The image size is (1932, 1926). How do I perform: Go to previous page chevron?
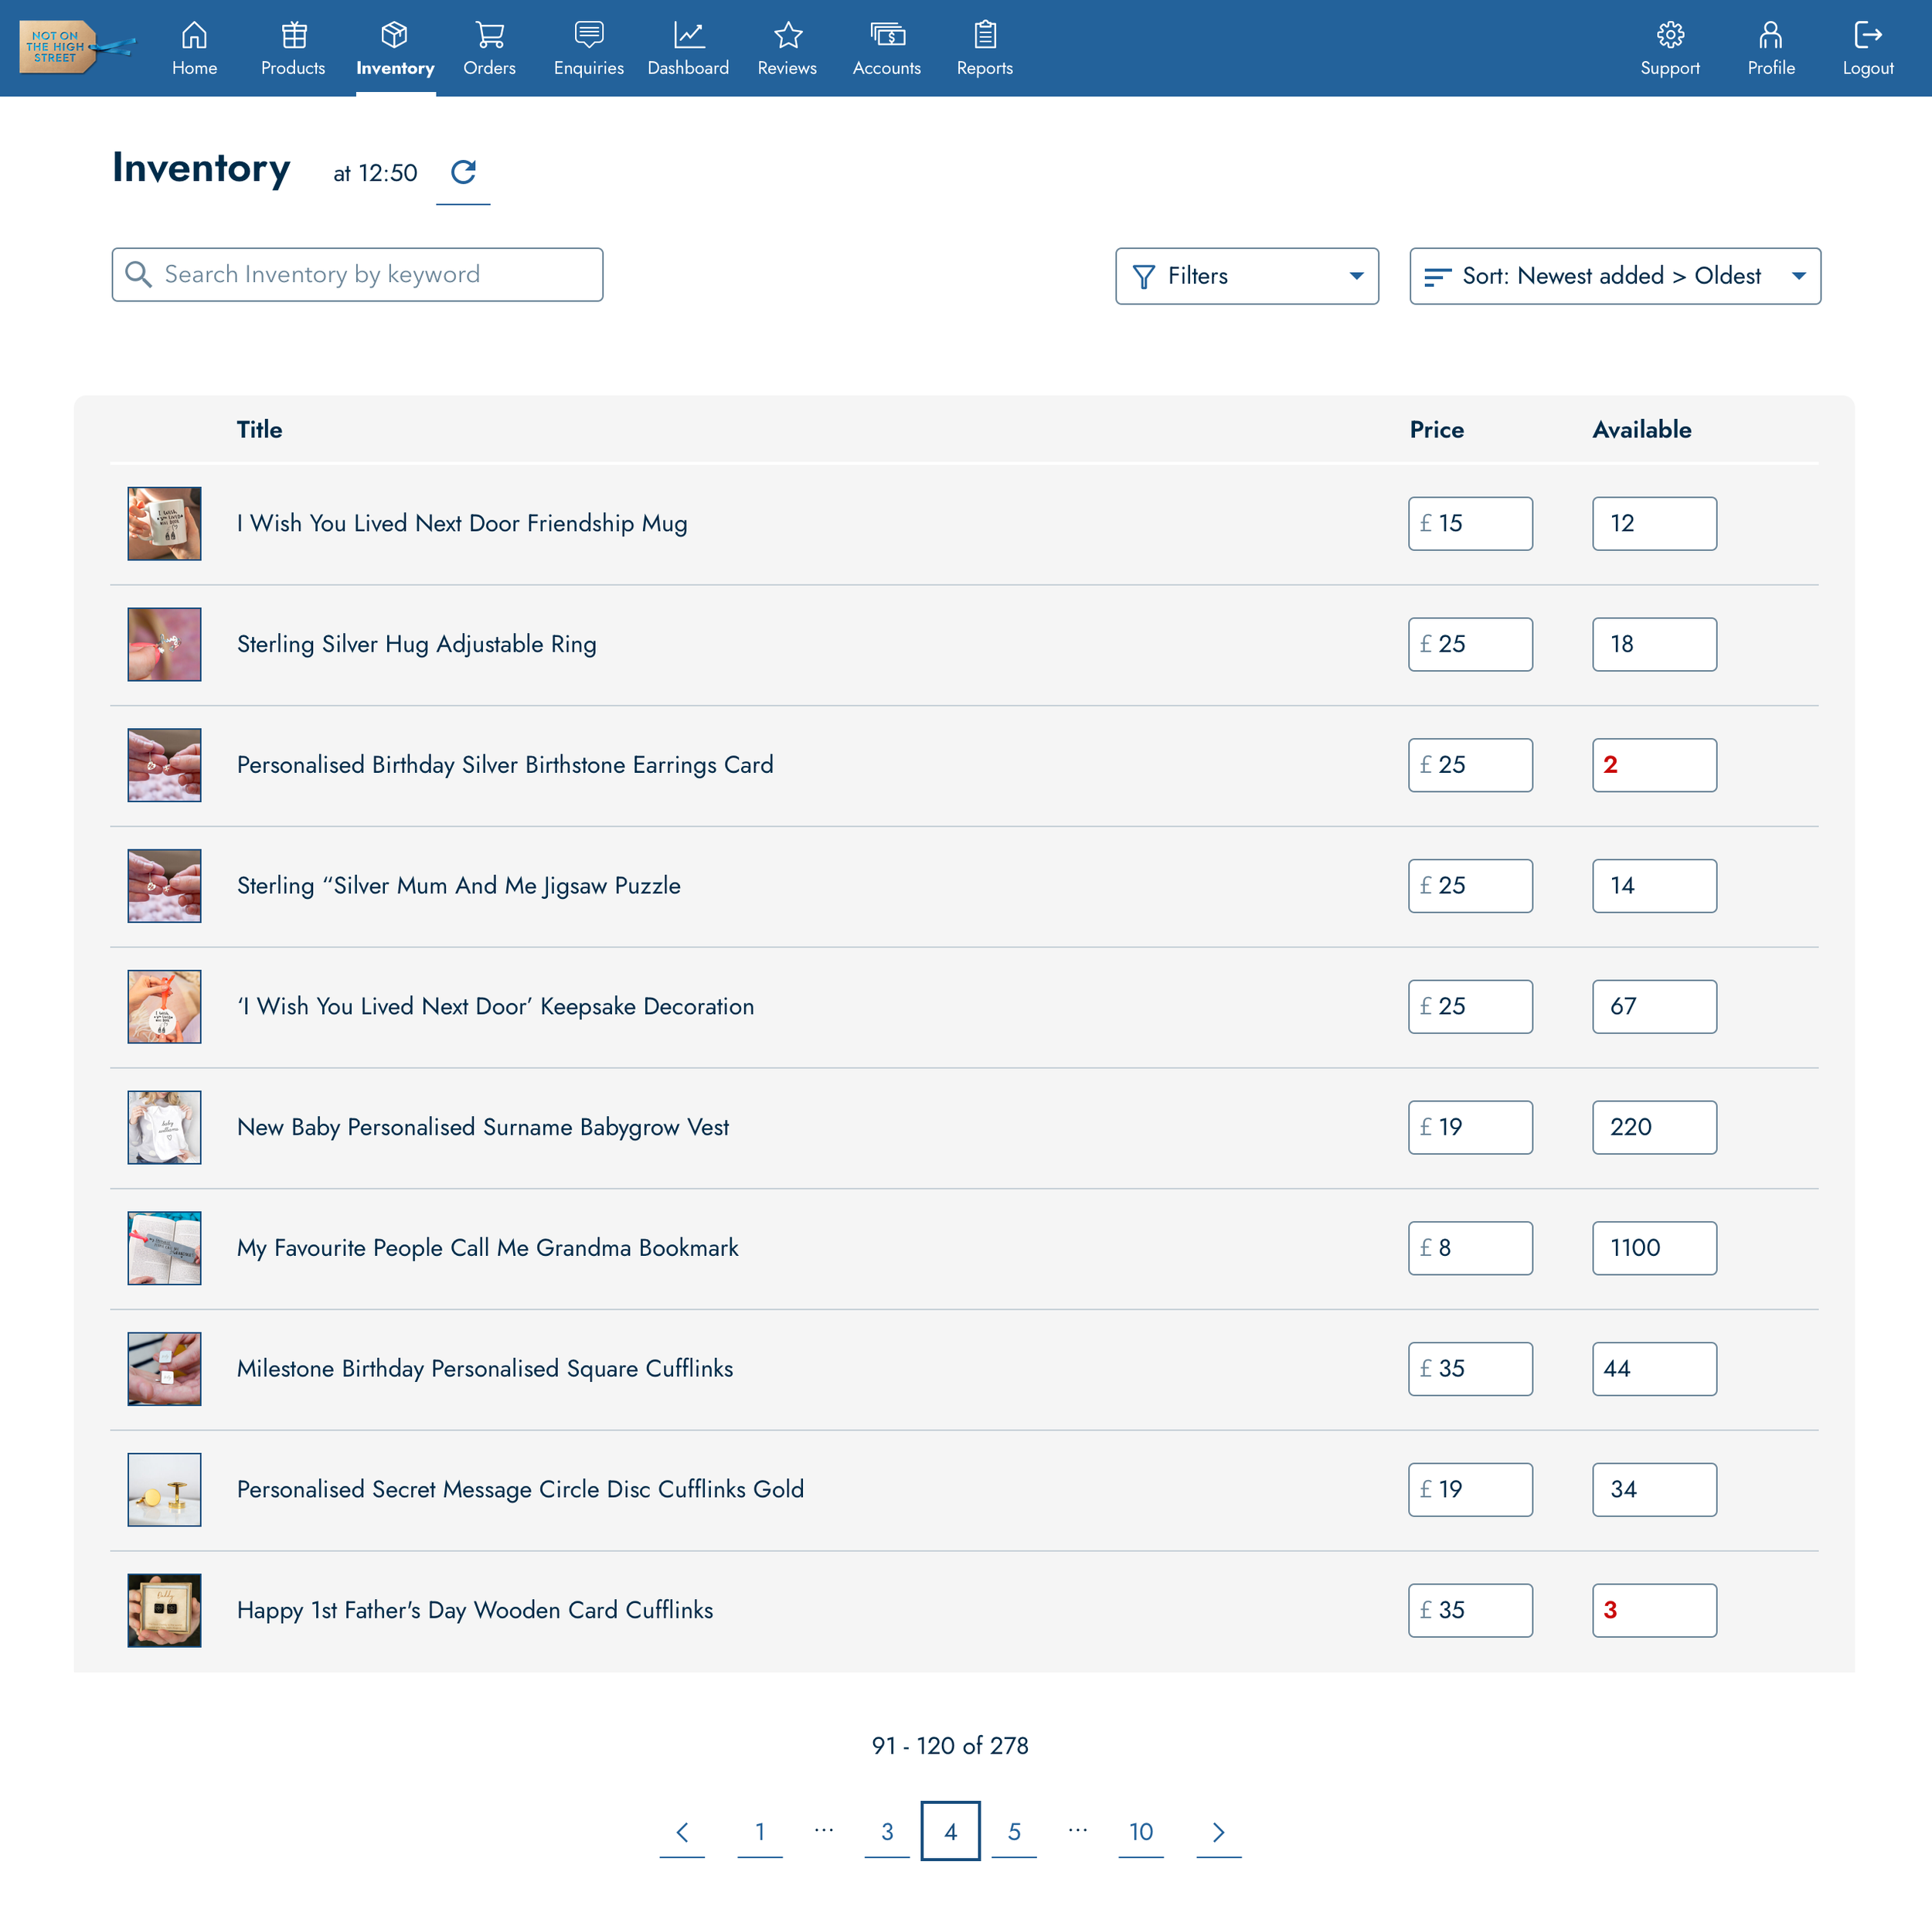[682, 1831]
